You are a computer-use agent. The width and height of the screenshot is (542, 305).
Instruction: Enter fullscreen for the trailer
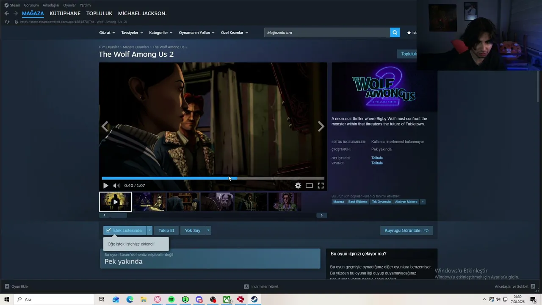[x=321, y=186]
